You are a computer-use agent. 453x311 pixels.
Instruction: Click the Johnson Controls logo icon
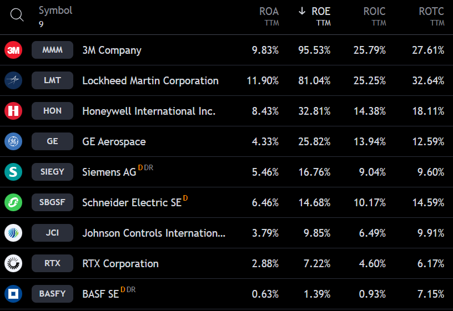point(13,233)
